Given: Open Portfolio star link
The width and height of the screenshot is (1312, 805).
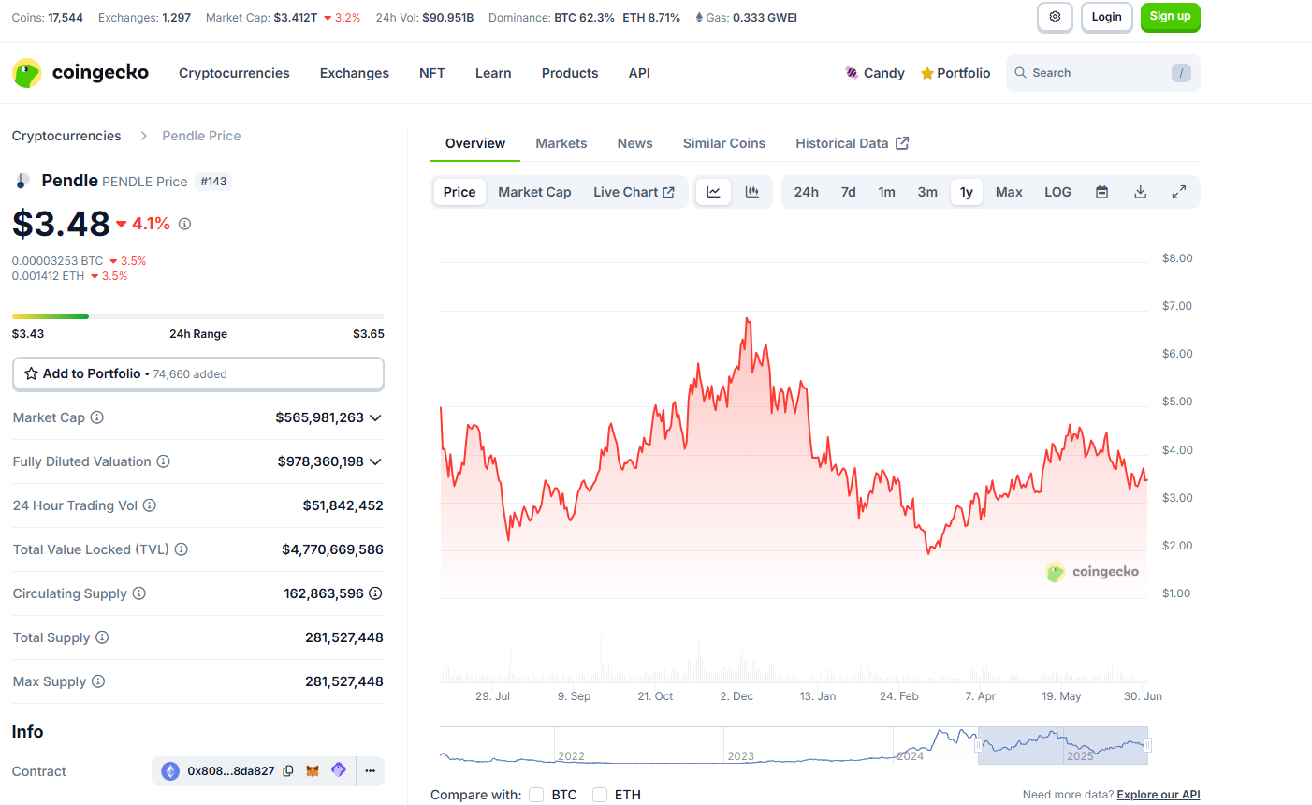Looking at the screenshot, I should (x=955, y=73).
